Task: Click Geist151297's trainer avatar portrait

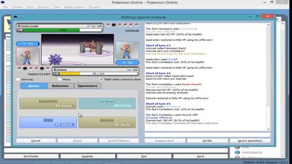Action: 27,56
